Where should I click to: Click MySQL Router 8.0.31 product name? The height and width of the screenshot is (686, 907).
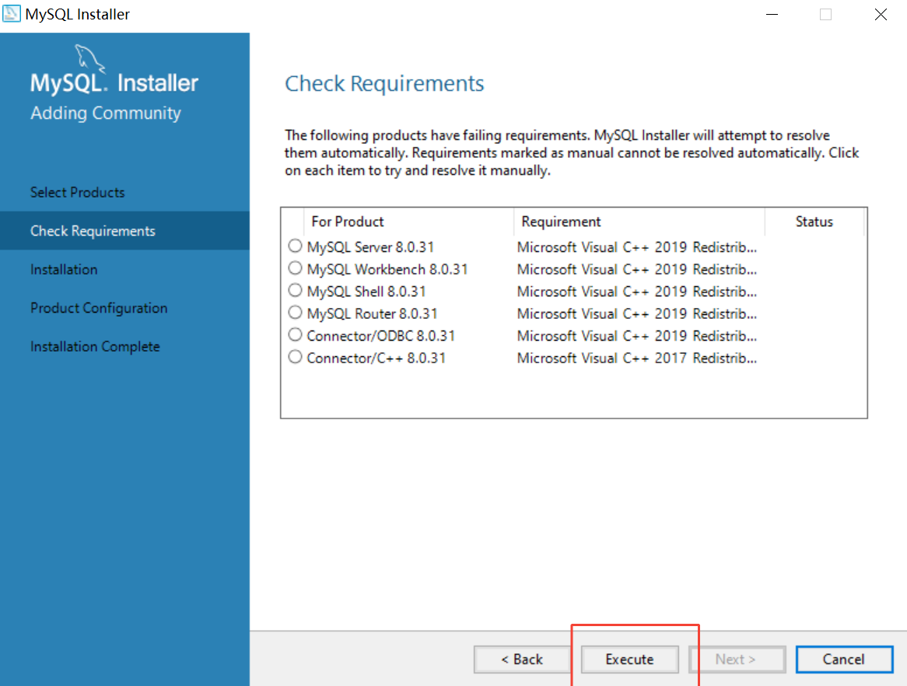[372, 313]
